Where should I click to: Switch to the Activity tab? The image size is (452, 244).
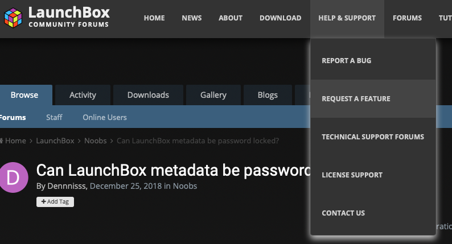(83, 95)
